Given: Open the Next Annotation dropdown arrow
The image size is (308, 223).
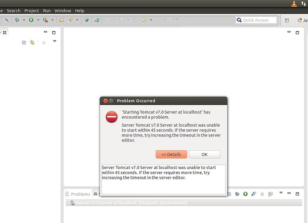Looking at the screenshot, I should point(114,20).
